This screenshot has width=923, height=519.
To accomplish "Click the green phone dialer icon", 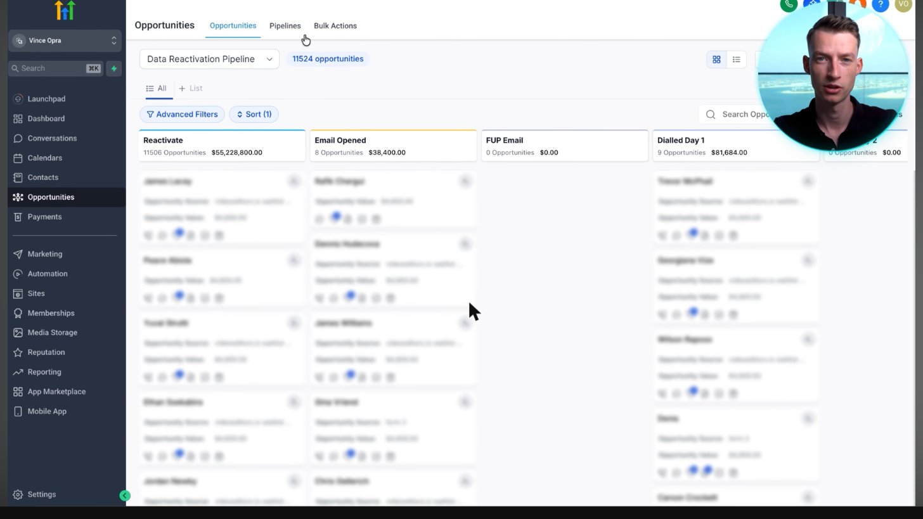I will (789, 4).
